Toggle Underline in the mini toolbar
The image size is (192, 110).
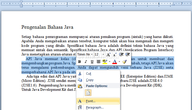(92, 62)
